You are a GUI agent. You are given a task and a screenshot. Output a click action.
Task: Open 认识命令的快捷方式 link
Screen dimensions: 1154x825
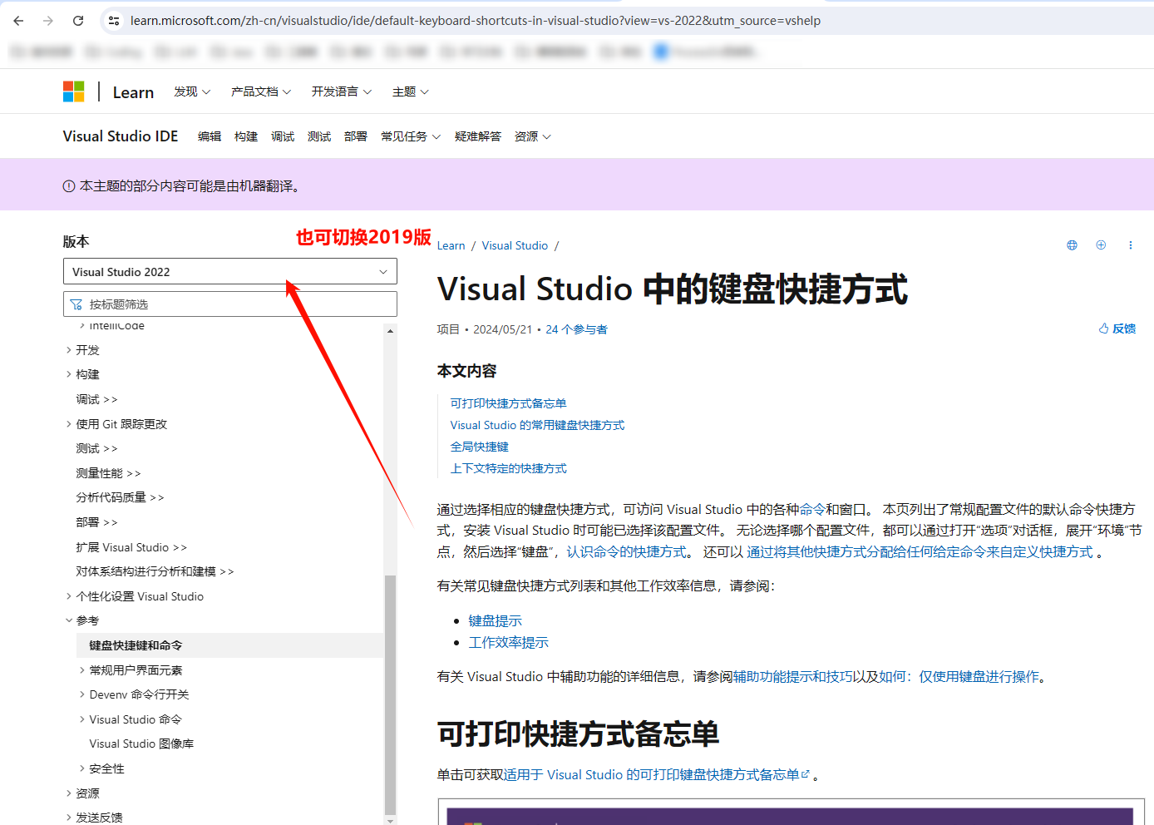pyautogui.click(x=627, y=552)
